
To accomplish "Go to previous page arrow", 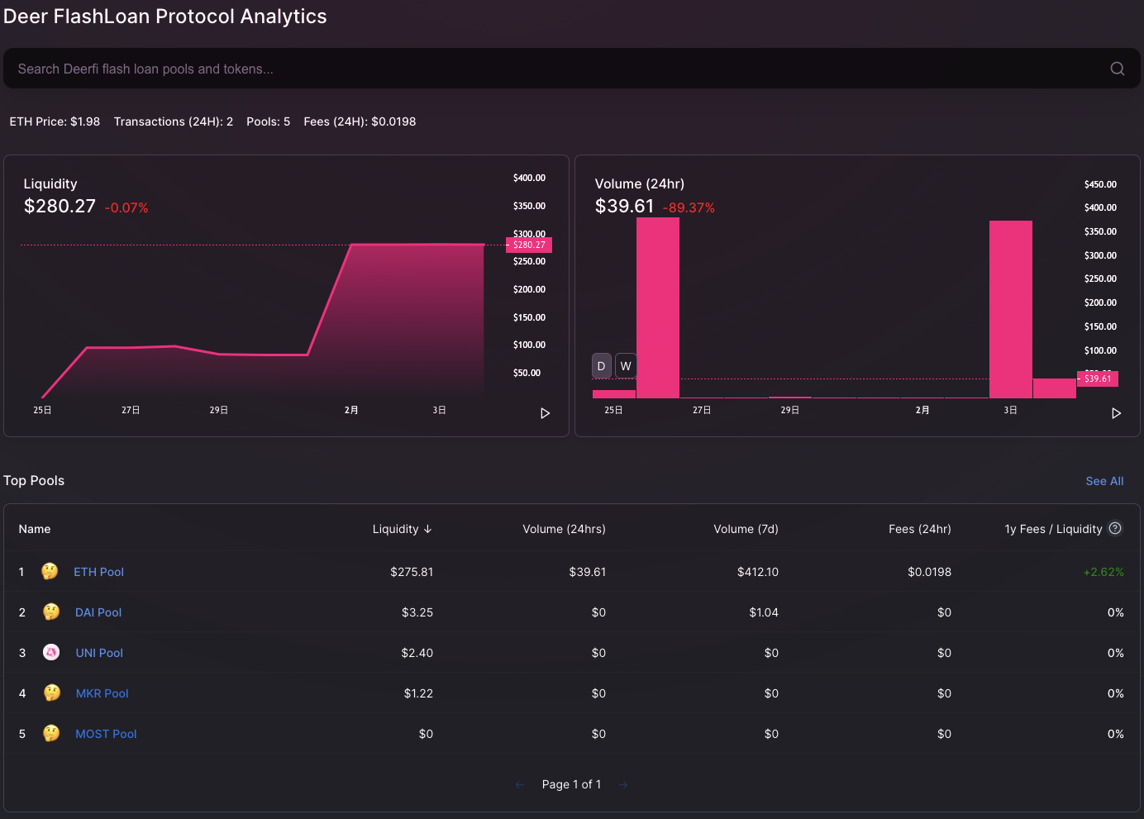I will pos(520,784).
